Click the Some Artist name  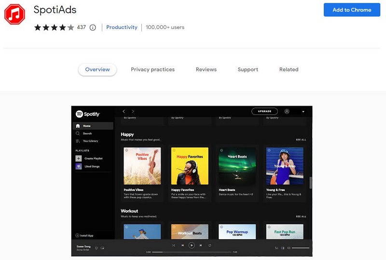[83, 250]
